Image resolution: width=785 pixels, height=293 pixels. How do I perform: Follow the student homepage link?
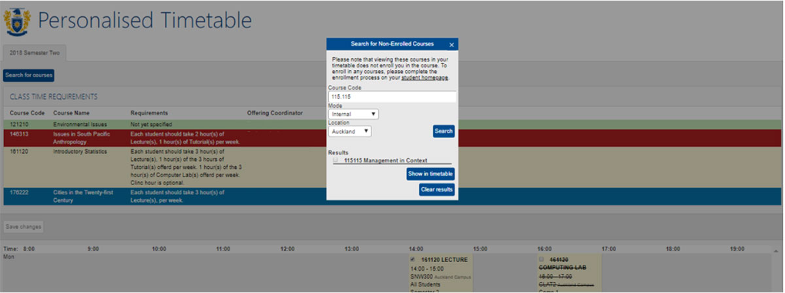click(x=424, y=78)
